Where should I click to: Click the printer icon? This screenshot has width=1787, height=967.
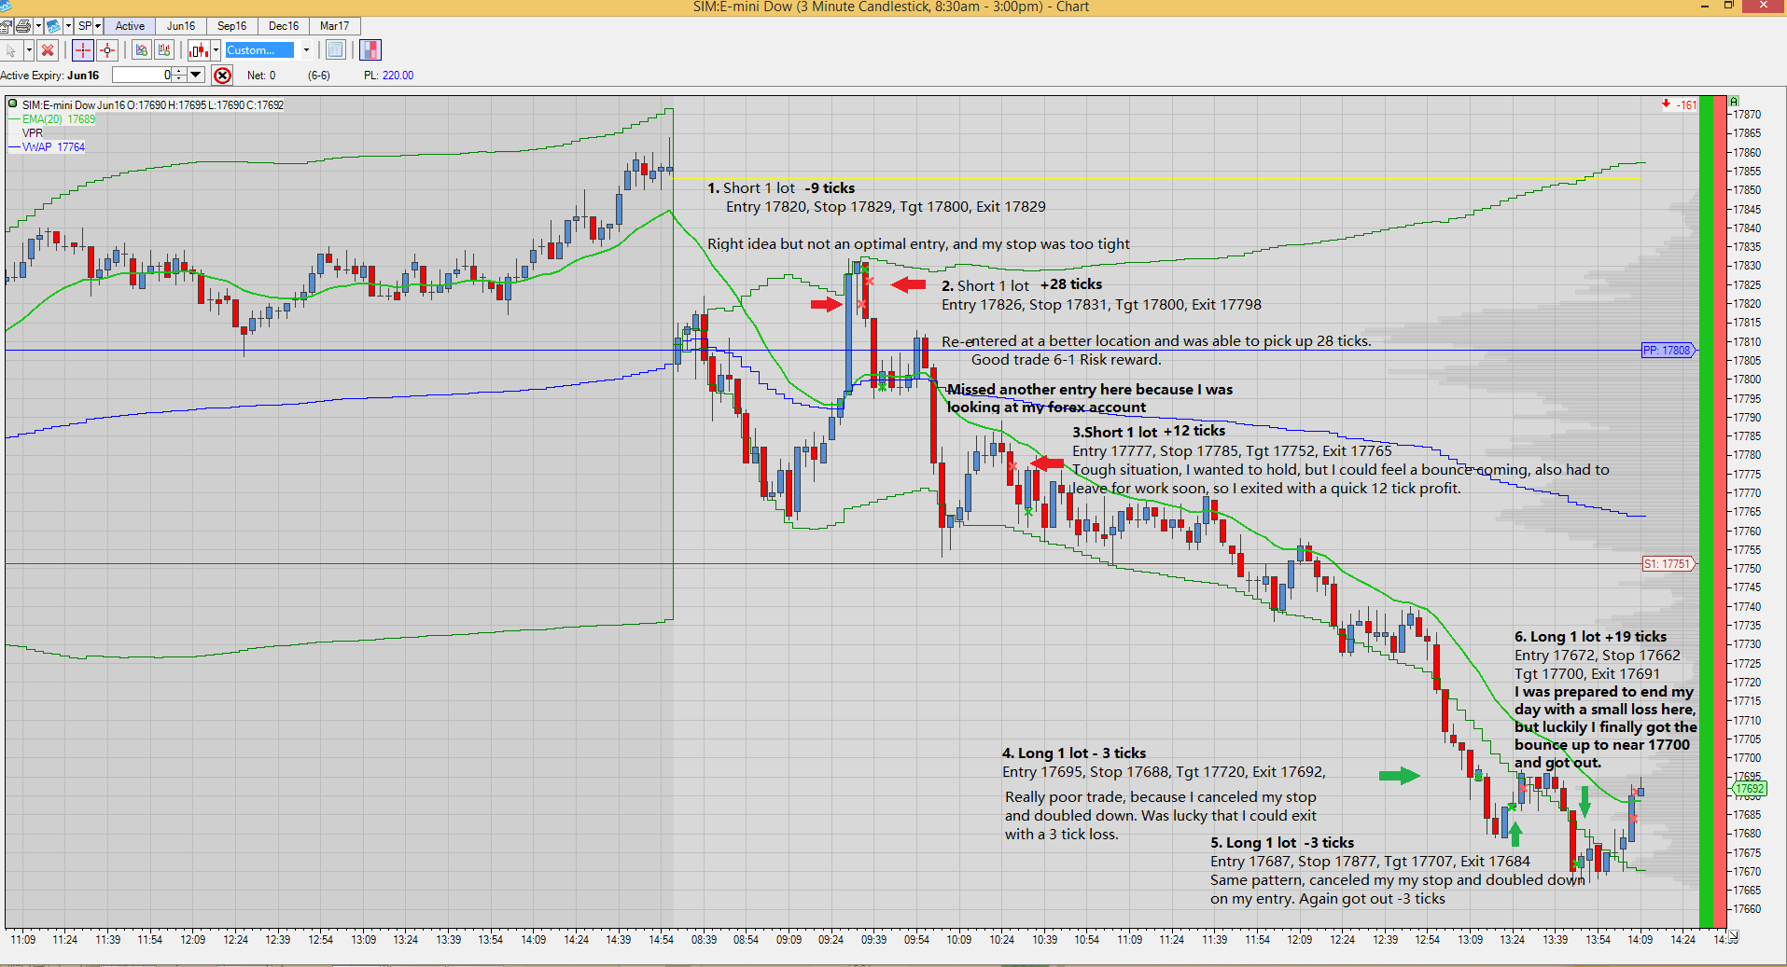point(23,26)
